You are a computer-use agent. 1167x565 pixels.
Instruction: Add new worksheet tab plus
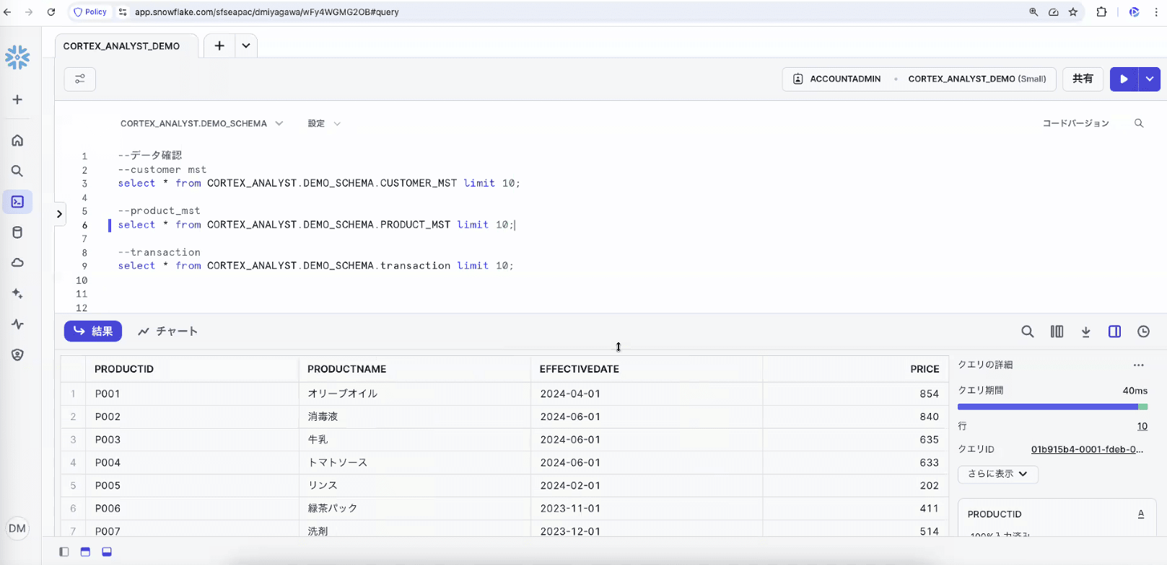(219, 45)
